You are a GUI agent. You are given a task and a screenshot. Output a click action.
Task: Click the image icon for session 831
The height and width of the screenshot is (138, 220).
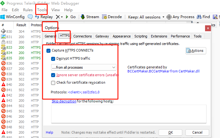click(3, 37)
